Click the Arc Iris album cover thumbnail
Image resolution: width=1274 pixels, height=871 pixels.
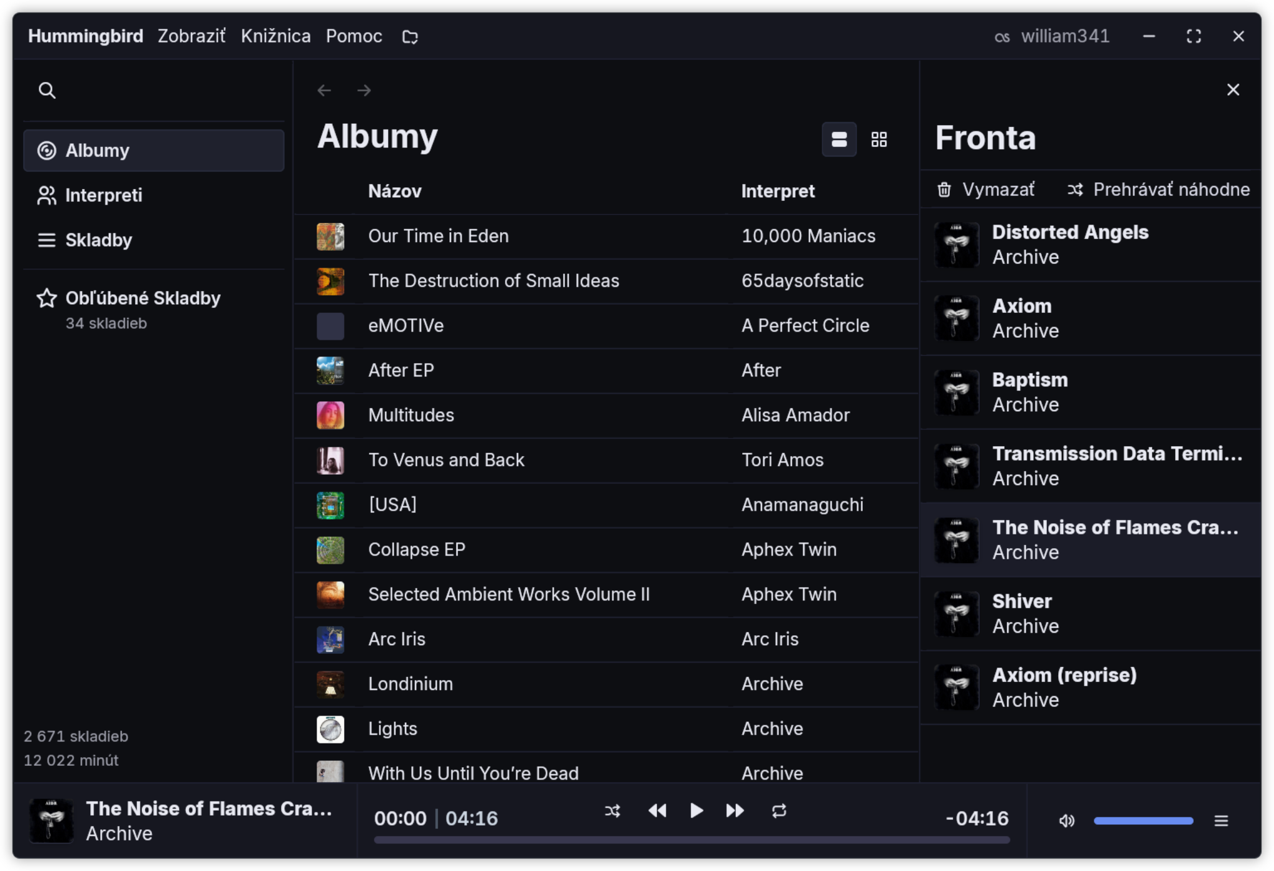pyautogui.click(x=330, y=640)
